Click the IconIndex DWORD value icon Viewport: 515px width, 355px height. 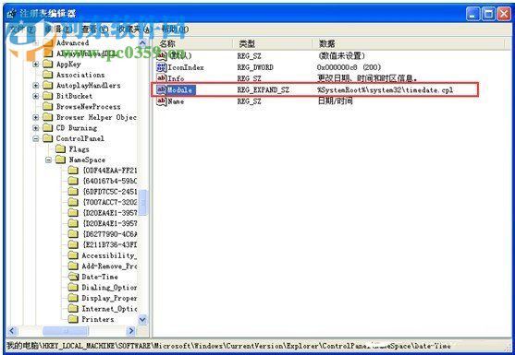pos(161,67)
